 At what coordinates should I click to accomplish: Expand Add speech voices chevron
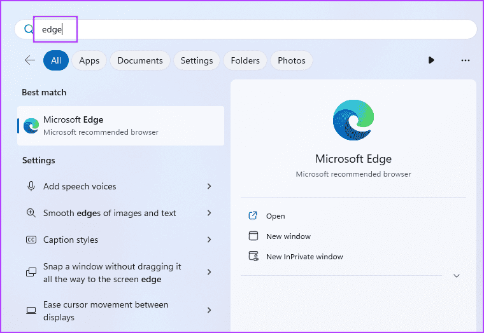coord(210,186)
